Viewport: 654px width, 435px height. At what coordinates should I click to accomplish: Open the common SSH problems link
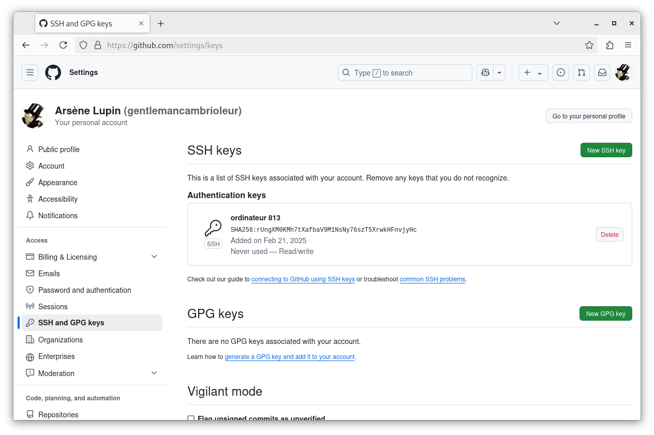click(x=432, y=279)
